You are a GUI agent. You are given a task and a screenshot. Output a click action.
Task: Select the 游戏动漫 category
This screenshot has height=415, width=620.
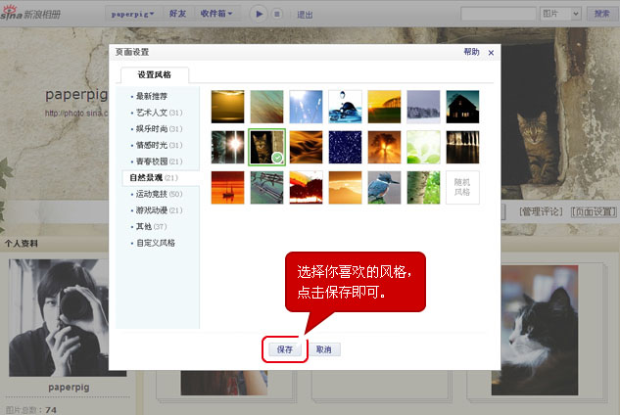pos(159,210)
